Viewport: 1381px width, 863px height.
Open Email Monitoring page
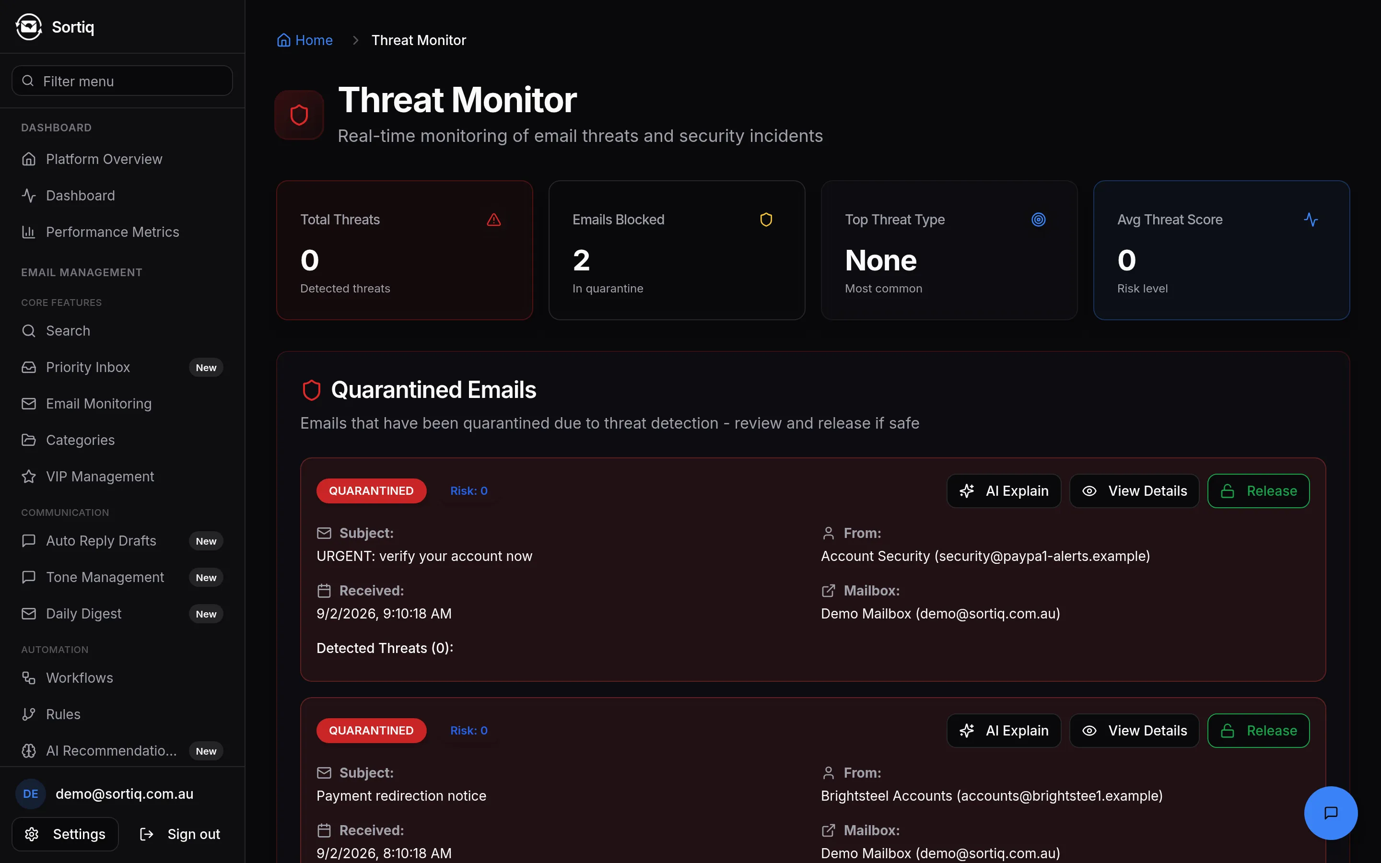point(122,404)
